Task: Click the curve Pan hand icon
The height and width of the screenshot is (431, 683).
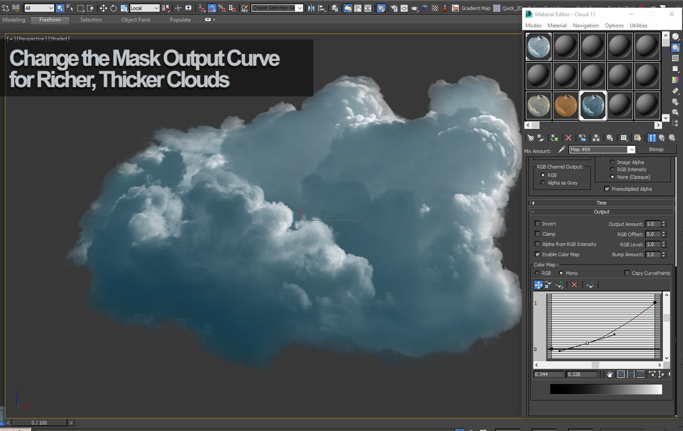Action: tap(610, 374)
